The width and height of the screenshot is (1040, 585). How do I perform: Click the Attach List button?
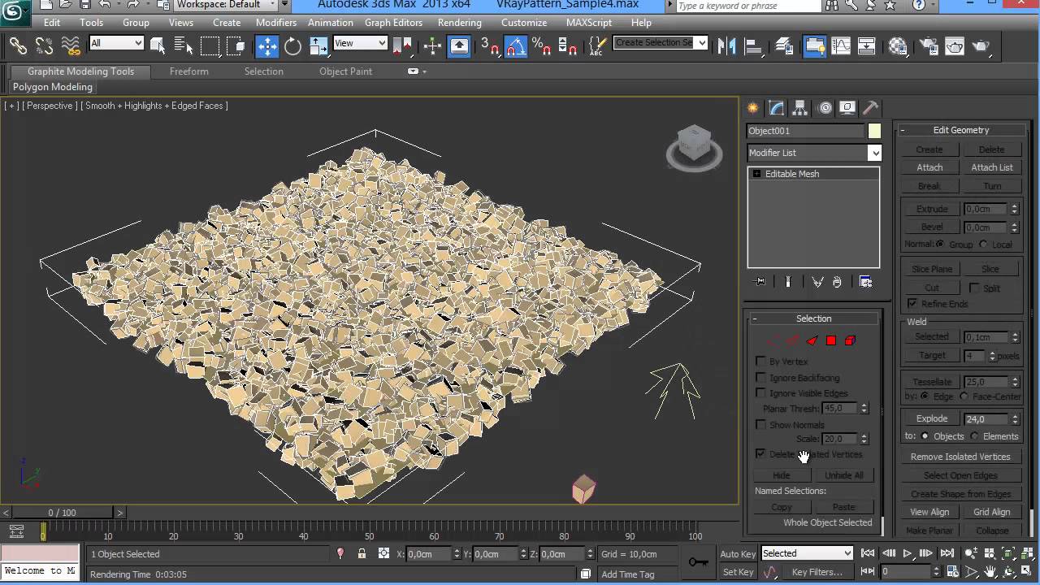[992, 167]
